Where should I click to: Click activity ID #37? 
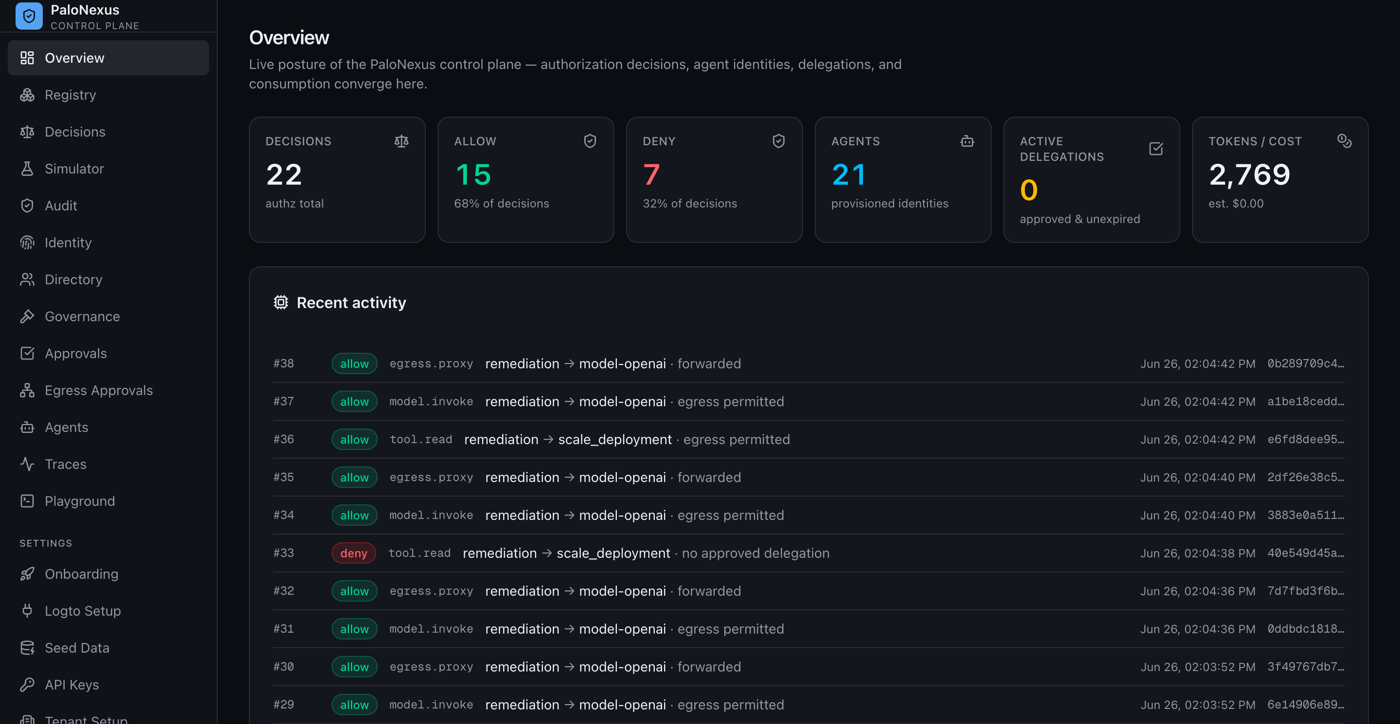point(284,401)
